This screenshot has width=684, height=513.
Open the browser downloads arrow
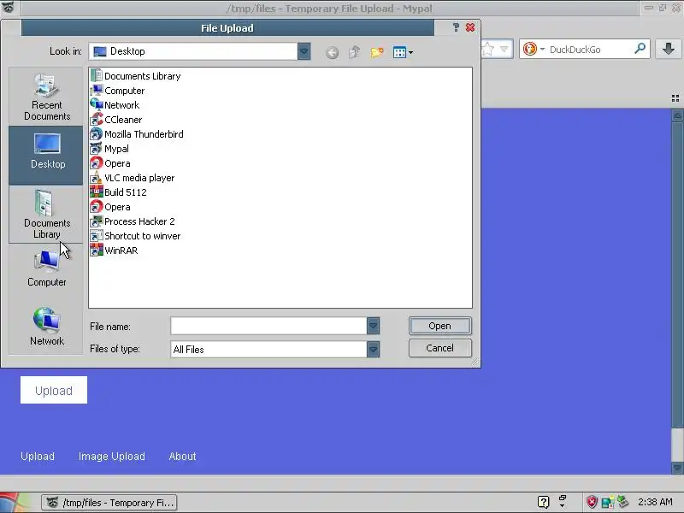(669, 49)
